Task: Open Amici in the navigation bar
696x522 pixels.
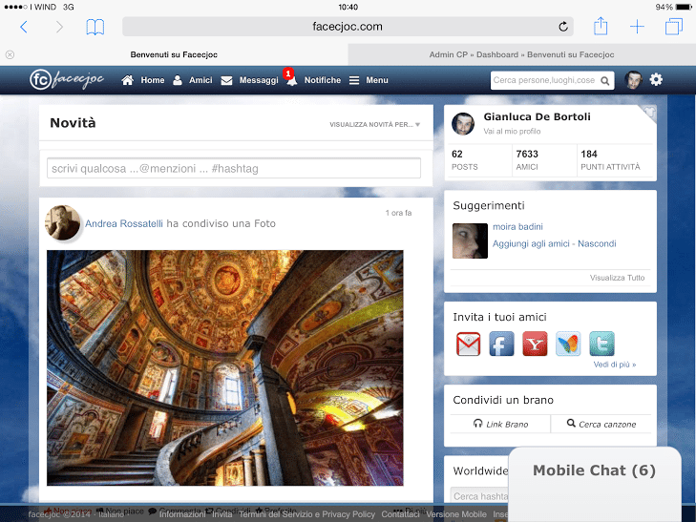Action: [192, 80]
